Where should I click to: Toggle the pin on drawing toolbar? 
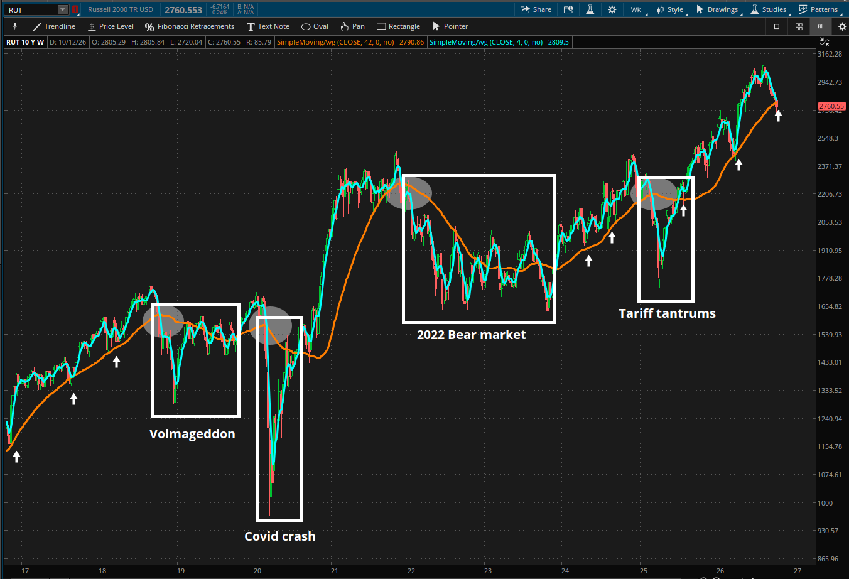[15, 26]
